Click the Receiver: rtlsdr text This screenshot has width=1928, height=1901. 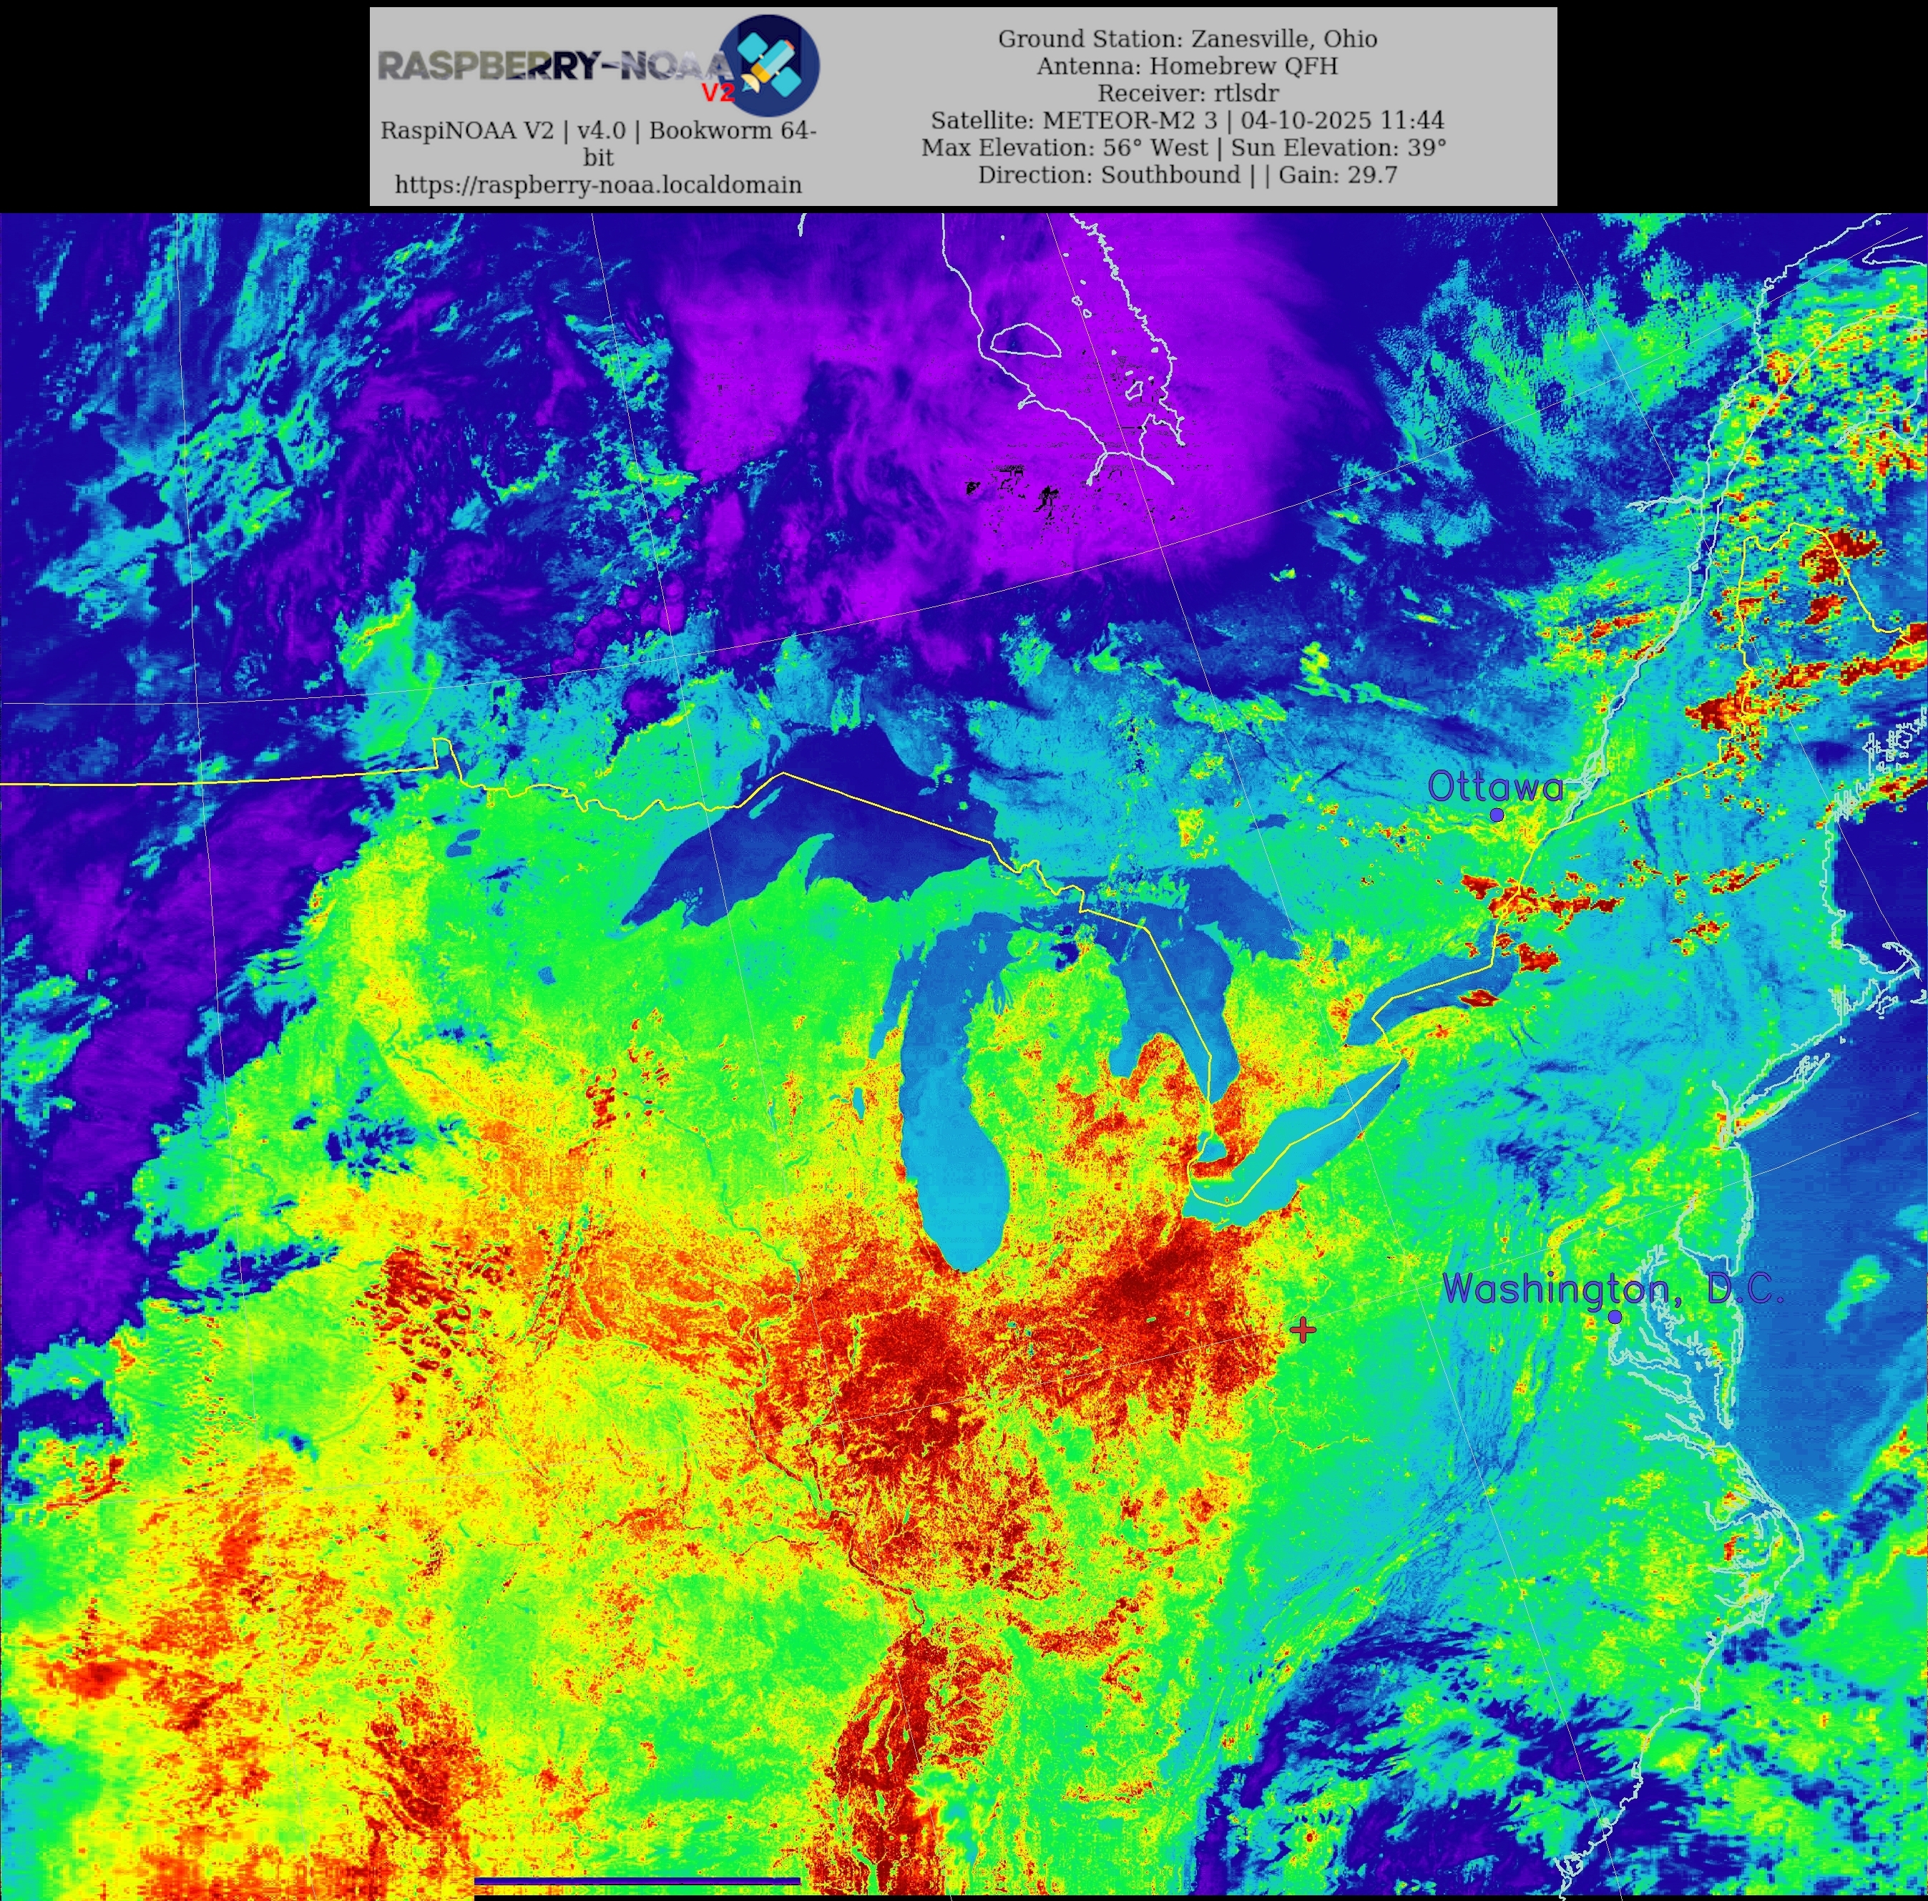coord(1187,94)
